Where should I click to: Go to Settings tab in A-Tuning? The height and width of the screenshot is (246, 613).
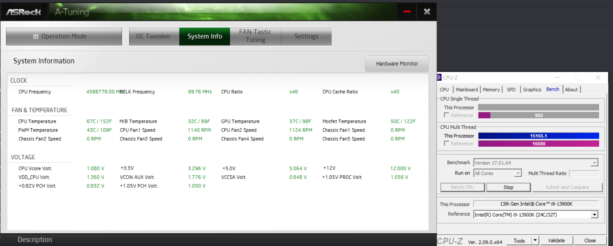306,36
